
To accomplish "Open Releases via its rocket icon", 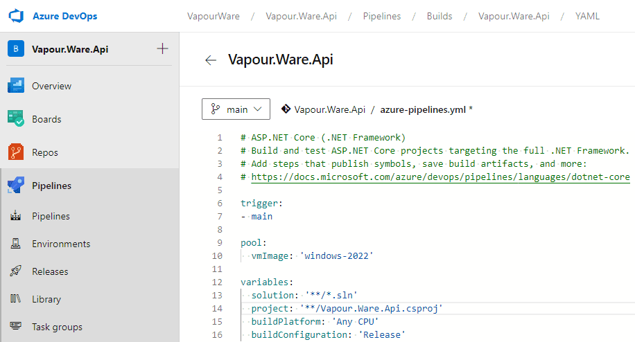I will click(x=16, y=271).
